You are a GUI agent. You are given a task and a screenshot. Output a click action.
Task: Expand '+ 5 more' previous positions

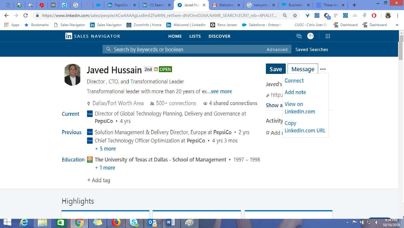pyautogui.click(x=105, y=149)
